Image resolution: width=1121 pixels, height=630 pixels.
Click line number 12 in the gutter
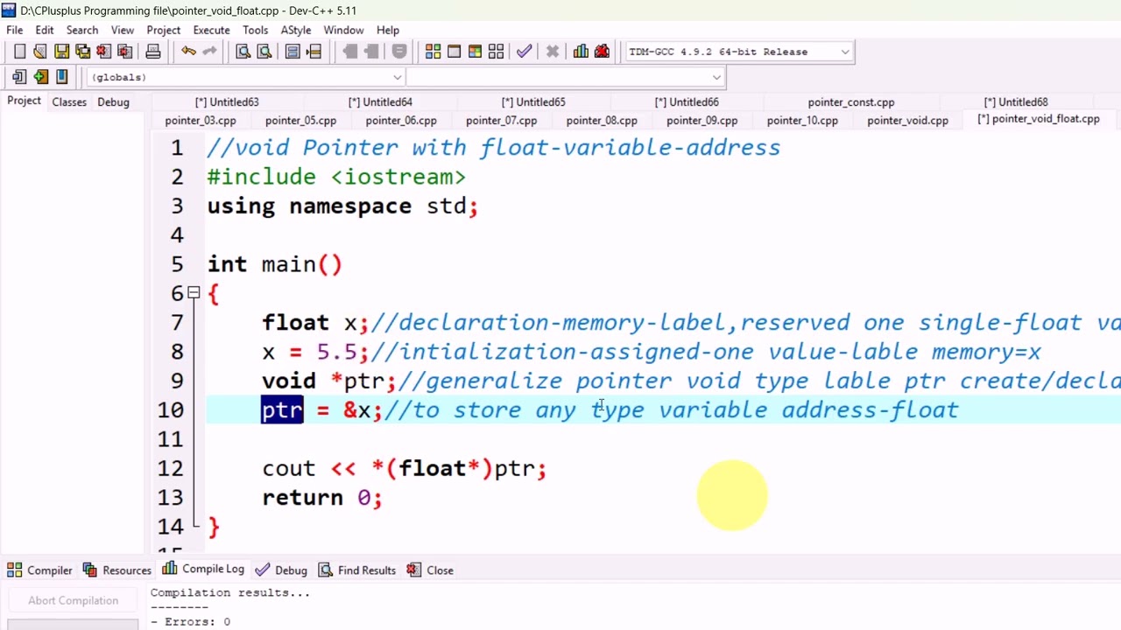click(x=171, y=468)
